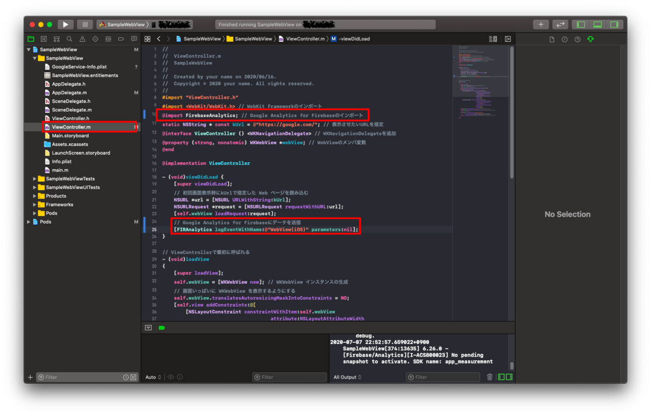Expand the Pods project
Screen dimensions: 651x415
click(x=28, y=222)
